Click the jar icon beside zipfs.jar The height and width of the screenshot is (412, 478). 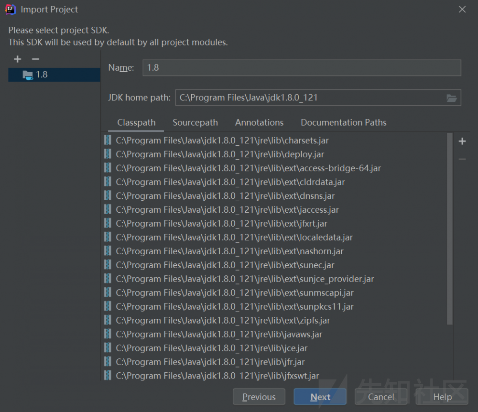(x=108, y=320)
